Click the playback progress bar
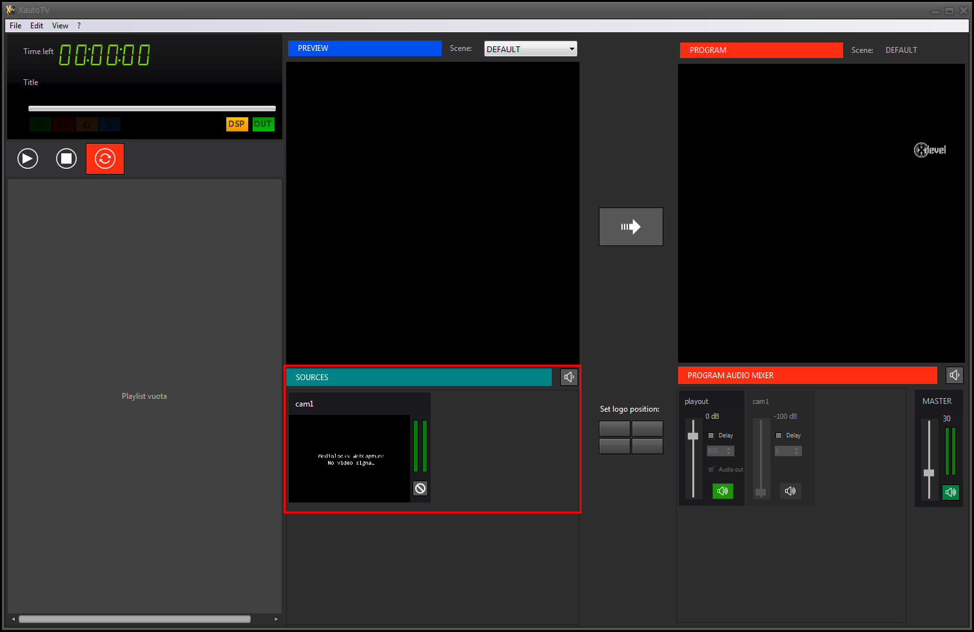The height and width of the screenshot is (632, 974). pos(152,108)
